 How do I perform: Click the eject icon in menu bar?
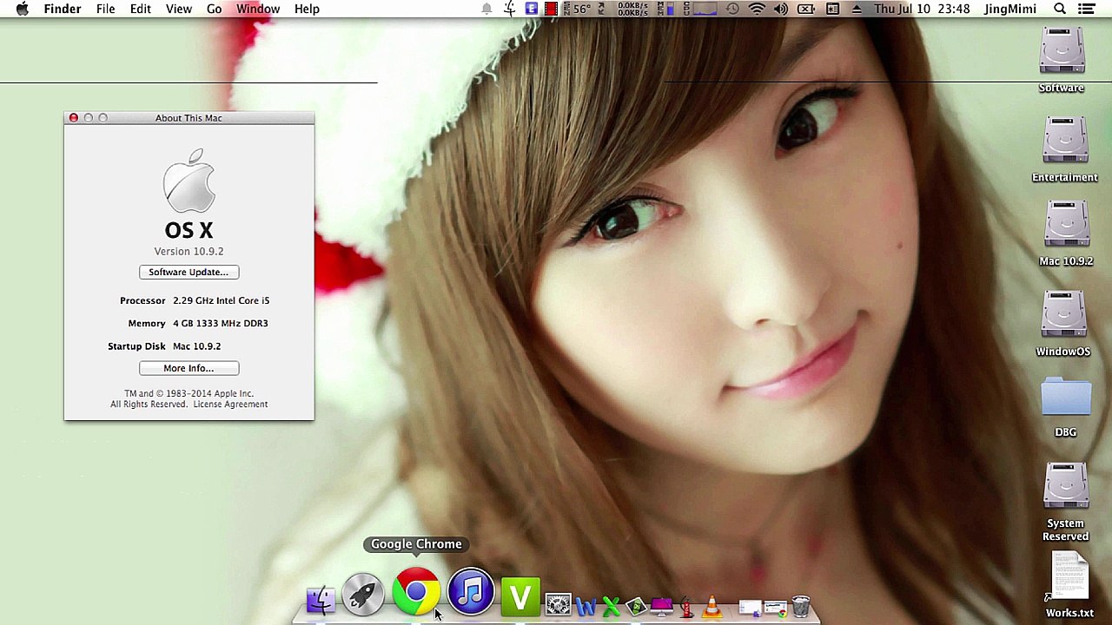[857, 9]
